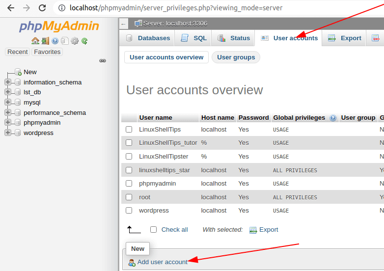The image size is (384, 271).
Task: Expand the information_schema database
Action: tap(8, 82)
